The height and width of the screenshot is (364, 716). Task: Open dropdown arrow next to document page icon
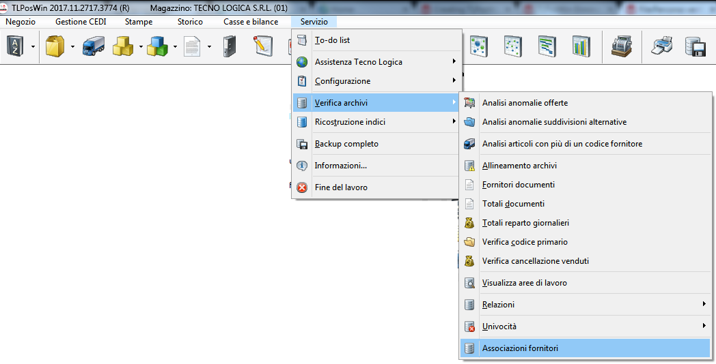click(x=209, y=47)
